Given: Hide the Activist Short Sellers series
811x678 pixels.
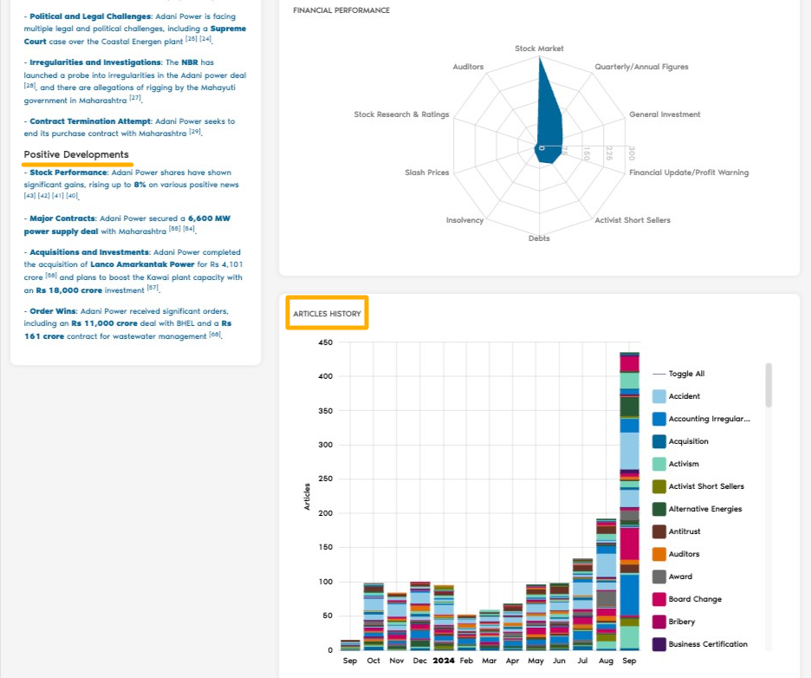Looking at the screenshot, I should point(705,486).
